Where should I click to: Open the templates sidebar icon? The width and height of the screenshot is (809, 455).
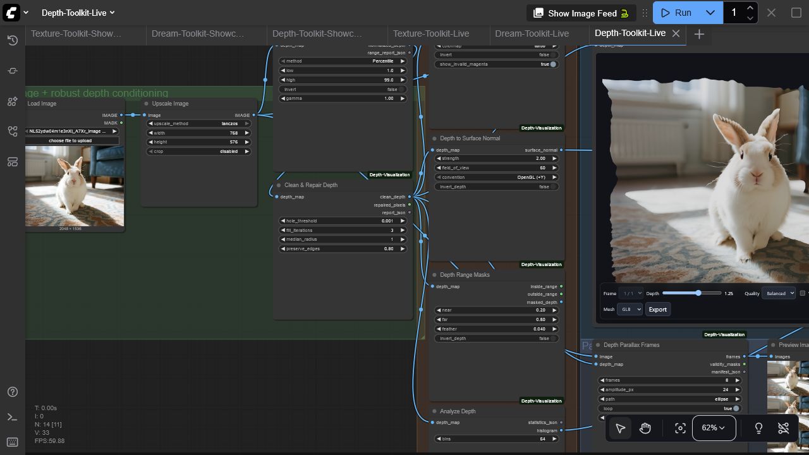(13, 162)
